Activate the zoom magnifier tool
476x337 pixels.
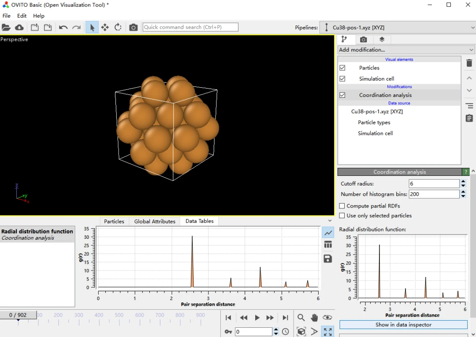click(301, 318)
